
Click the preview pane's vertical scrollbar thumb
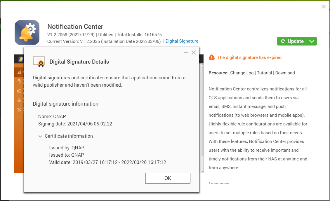point(202,111)
